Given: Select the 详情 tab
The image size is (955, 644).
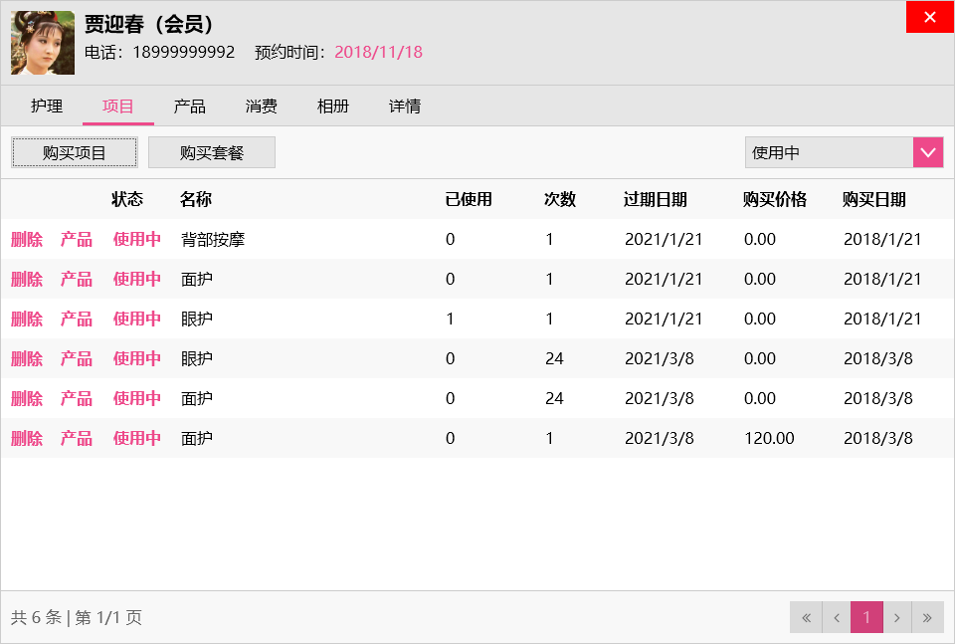Looking at the screenshot, I should coord(404,106).
